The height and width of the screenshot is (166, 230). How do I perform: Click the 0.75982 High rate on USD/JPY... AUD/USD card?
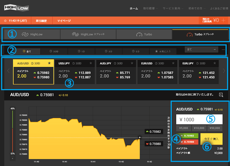point(43,73)
